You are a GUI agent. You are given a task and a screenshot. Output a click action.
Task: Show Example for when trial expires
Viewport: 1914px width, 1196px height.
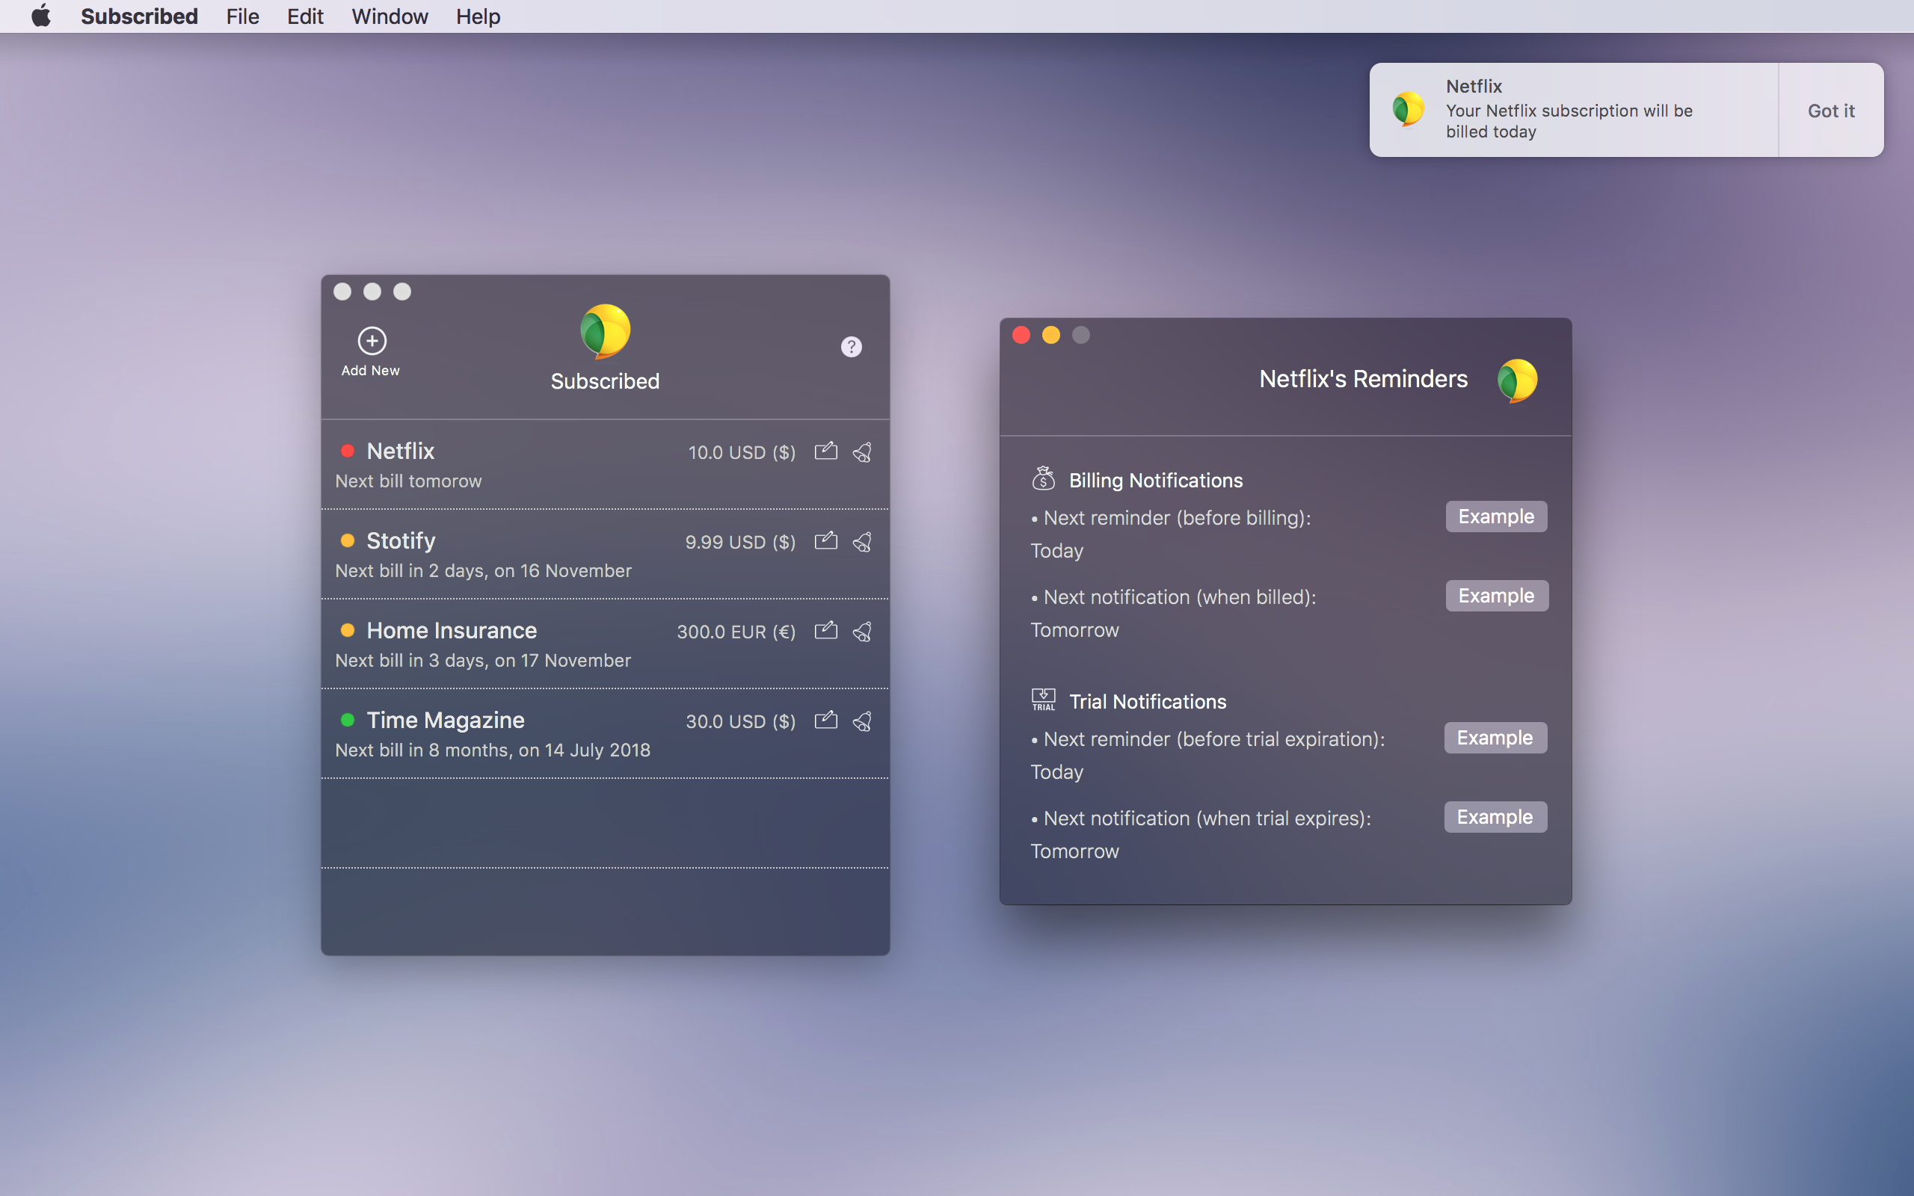point(1495,816)
